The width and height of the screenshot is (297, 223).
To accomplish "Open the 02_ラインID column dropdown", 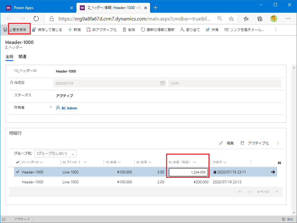I will pyautogui.click(x=85, y=162).
